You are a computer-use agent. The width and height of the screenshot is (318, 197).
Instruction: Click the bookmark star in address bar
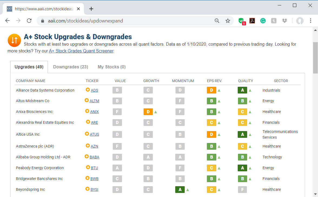coord(228,21)
